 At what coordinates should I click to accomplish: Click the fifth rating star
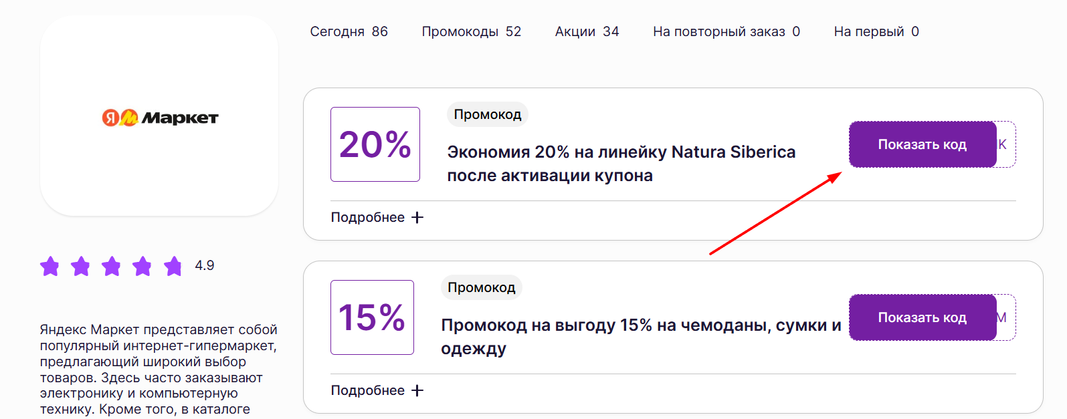point(173,266)
